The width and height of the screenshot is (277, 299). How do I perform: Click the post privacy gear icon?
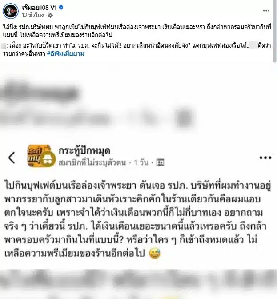50,15
